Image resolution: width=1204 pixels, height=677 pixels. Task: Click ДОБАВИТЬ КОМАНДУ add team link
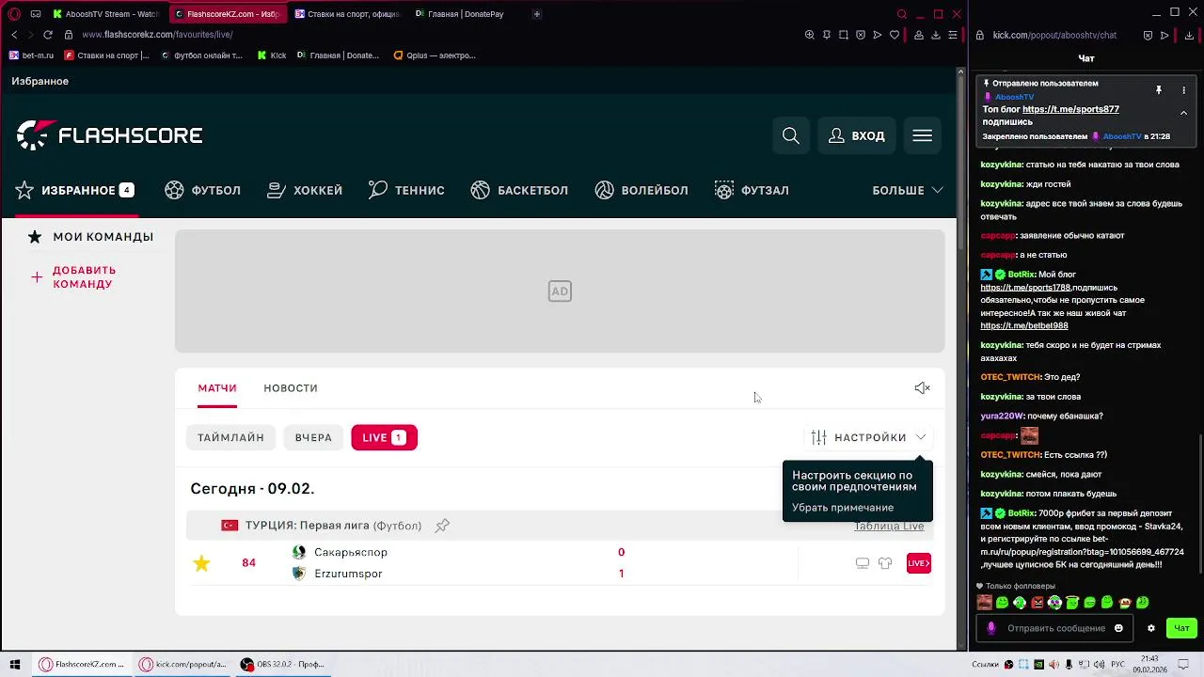point(73,277)
